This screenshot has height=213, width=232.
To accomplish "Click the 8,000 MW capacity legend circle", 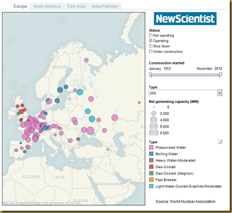I will [x=154, y=133].
